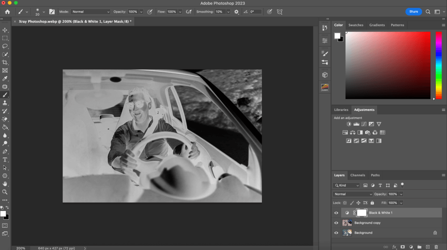
Task: Select the Move tool
Action: point(5,30)
